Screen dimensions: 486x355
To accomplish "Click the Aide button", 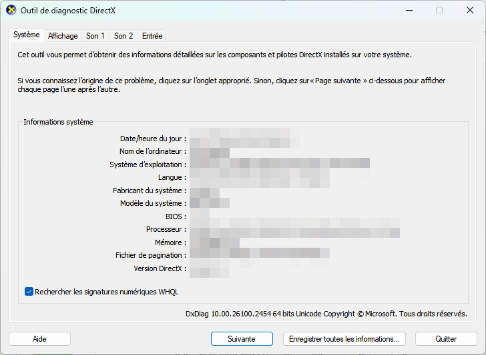I will (39, 339).
